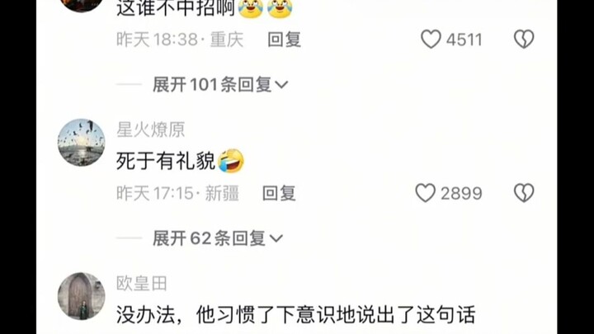The width and height of the screenshot is (594, 334).
Task: Click timestamp 昨天 17:15 · 新疆
Action: point(177,193)
